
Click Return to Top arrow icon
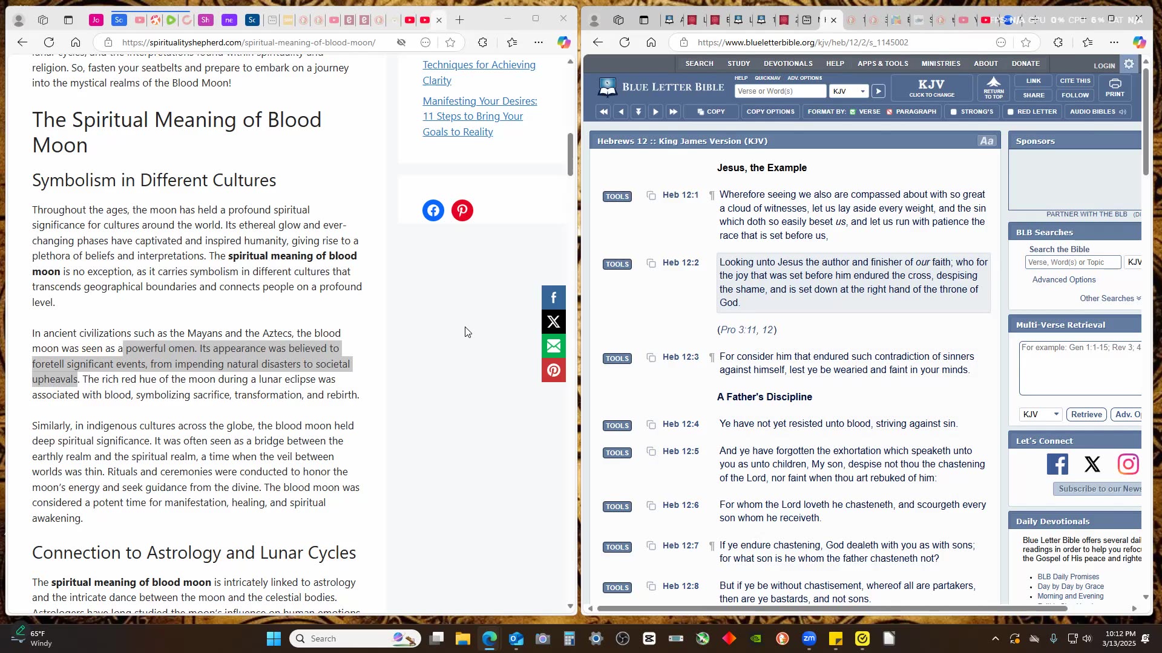point(993,82)
